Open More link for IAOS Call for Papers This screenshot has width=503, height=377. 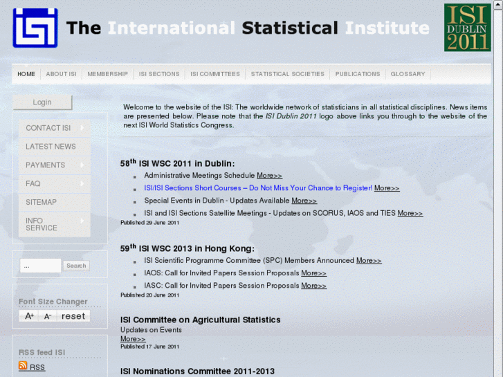[313, 273]
